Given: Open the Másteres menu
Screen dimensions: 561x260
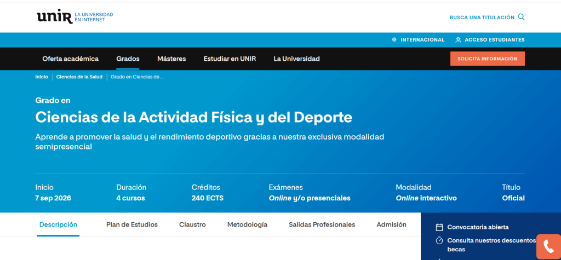Looking at the screenshot, I should tap(171, 59).
